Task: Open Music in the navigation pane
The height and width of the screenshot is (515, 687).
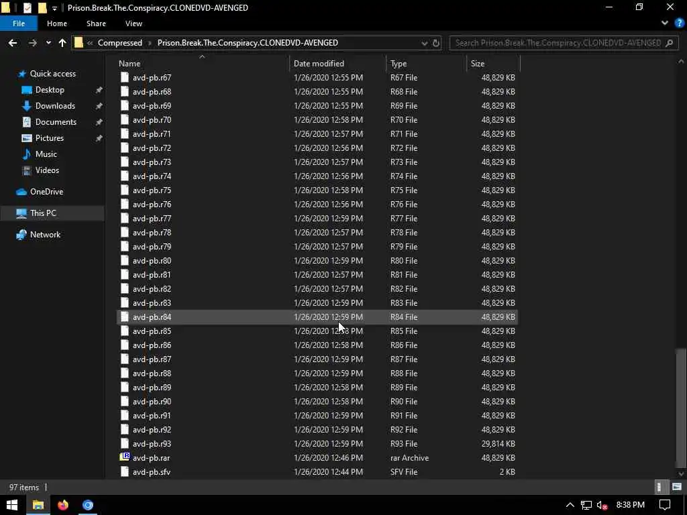Action: pyautogui.click(x=46, y=154)
